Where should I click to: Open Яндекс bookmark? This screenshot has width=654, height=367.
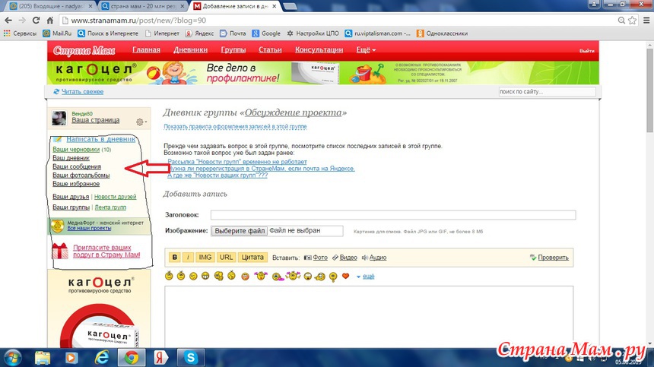[199, 33]
